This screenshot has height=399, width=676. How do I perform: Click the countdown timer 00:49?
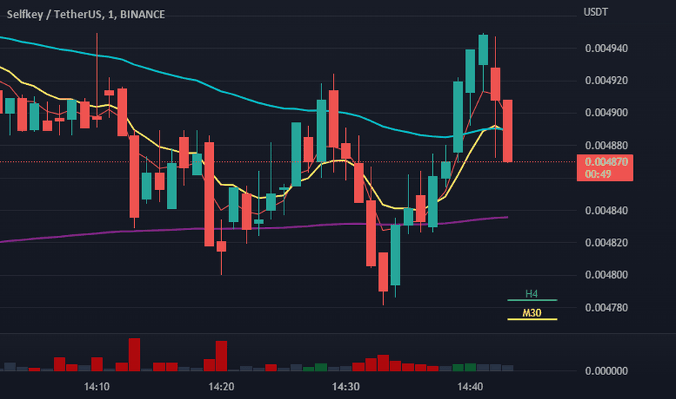pyautogui.click(x=598, y=174)
